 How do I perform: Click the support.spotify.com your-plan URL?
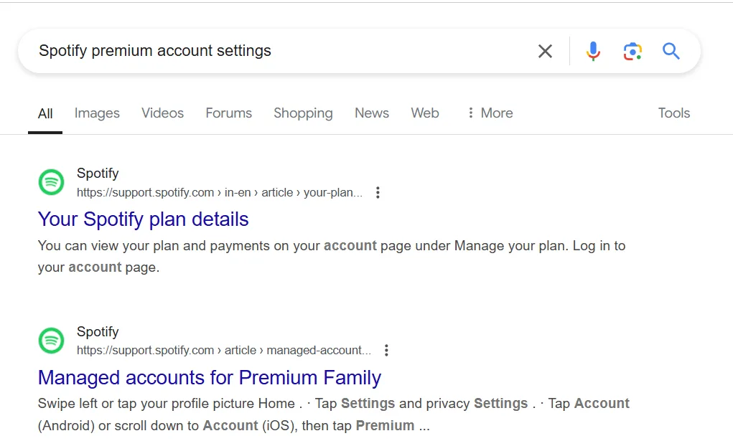220,192
